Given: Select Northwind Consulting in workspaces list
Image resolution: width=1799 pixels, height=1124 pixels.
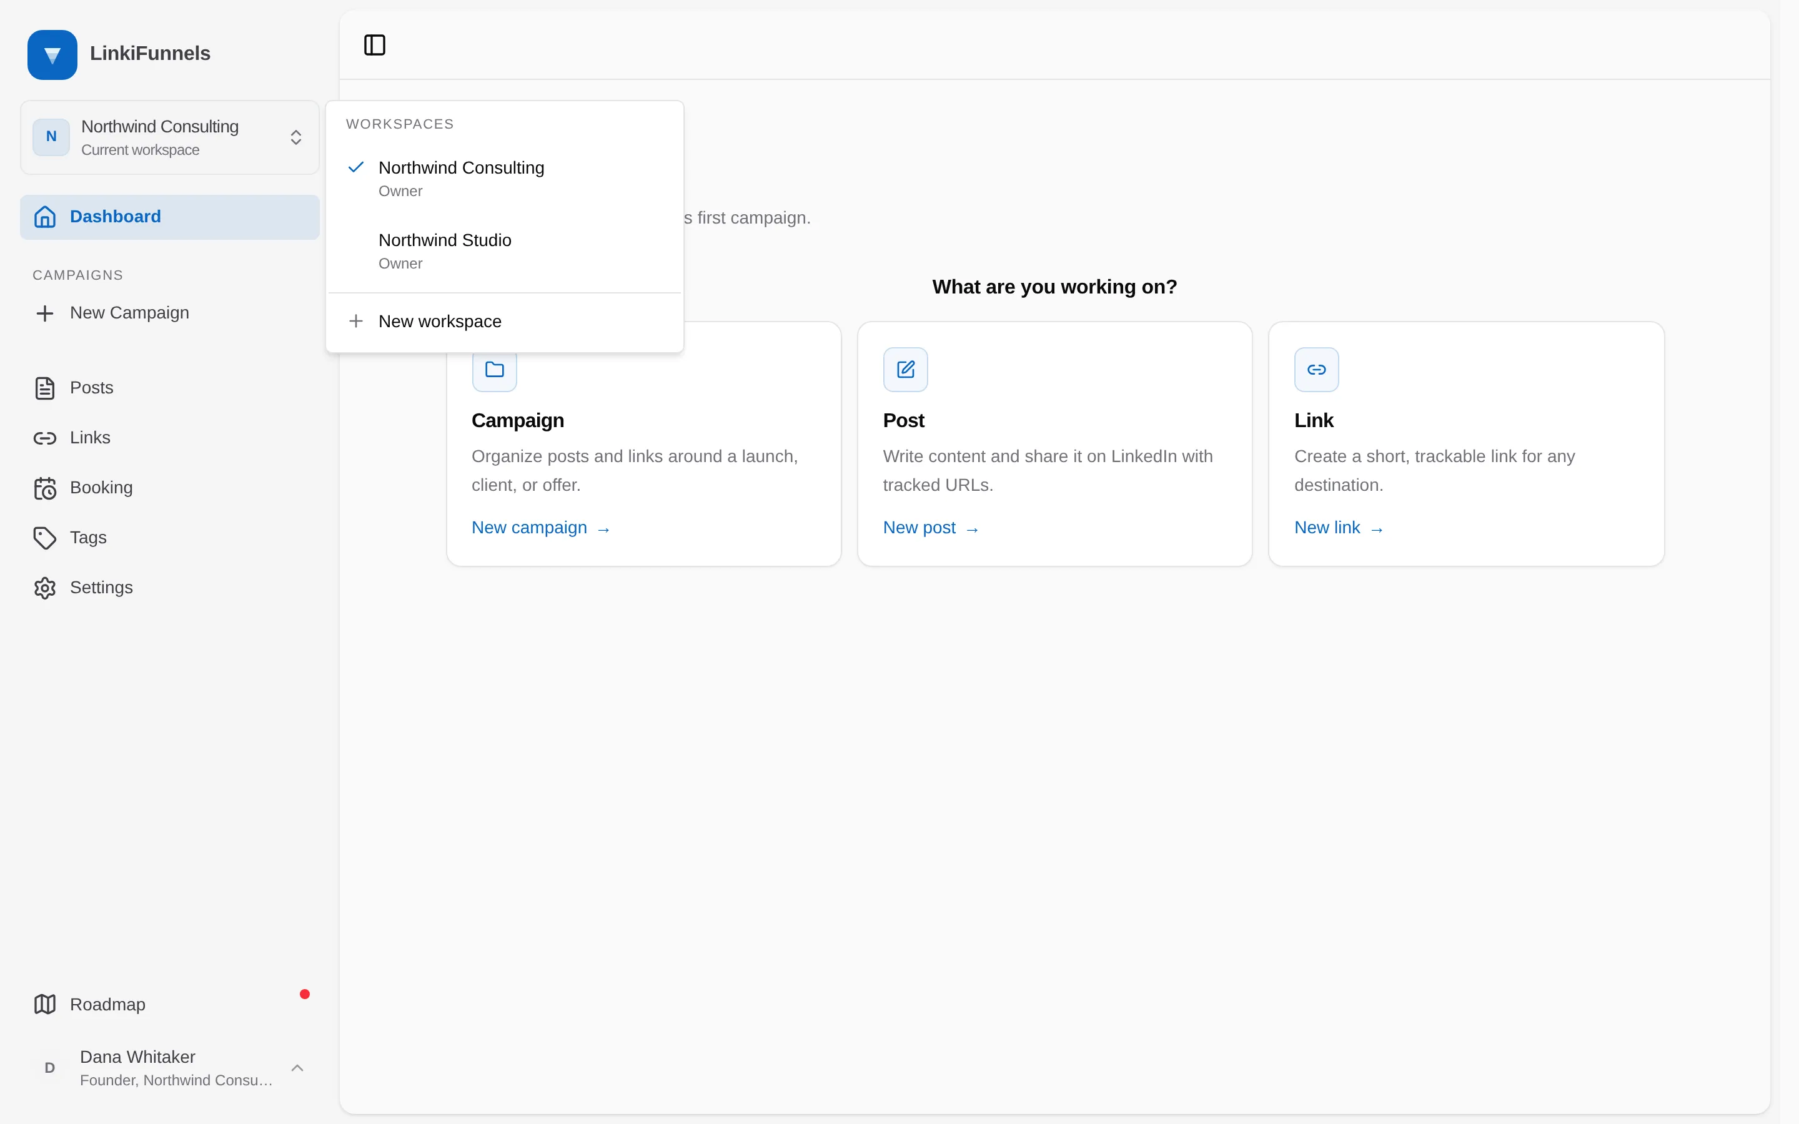Looking at the screenshot, I should click(x=505, y=179).
